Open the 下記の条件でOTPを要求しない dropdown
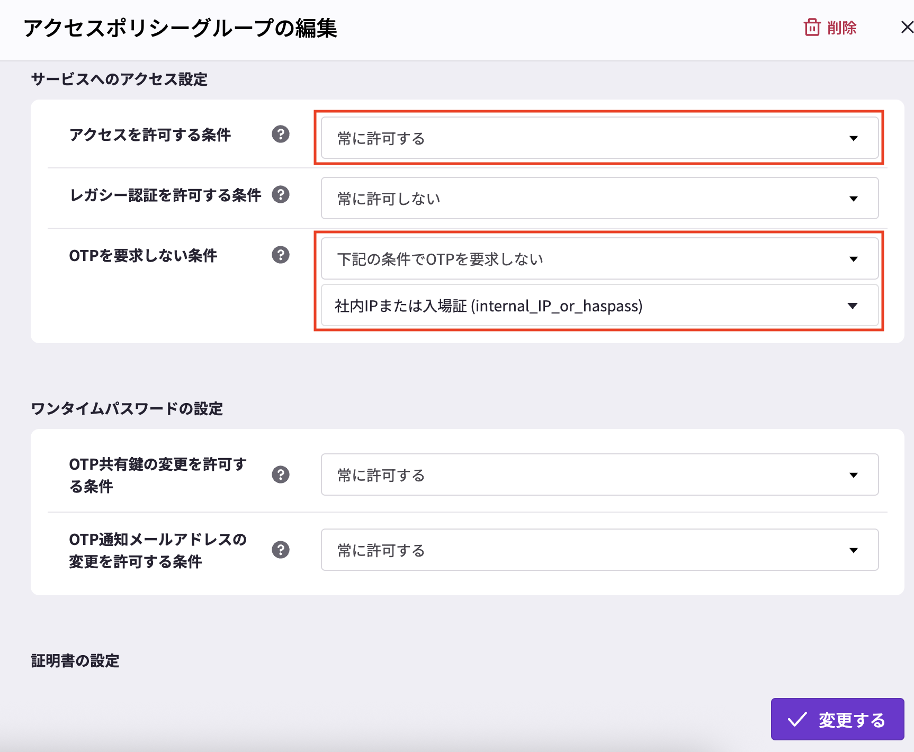 click(599, 259)
